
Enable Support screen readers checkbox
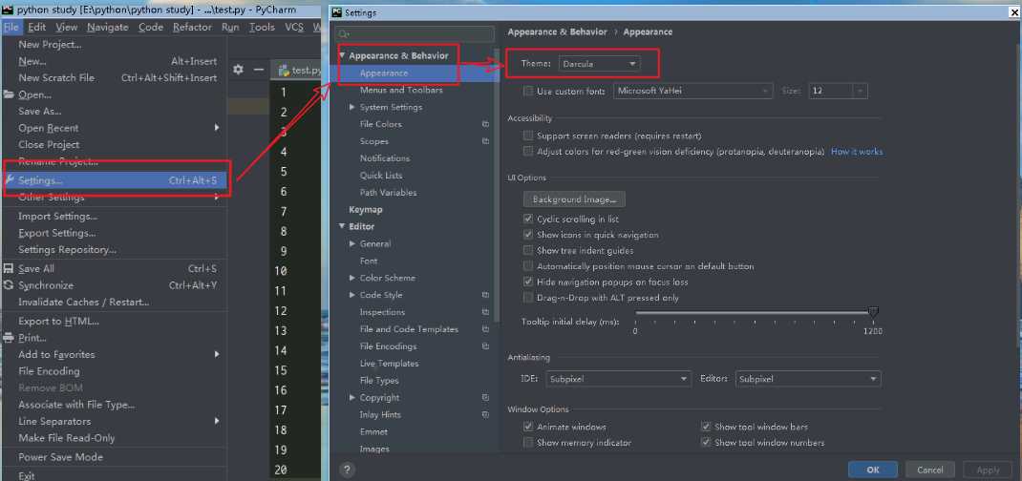(528, 136)
